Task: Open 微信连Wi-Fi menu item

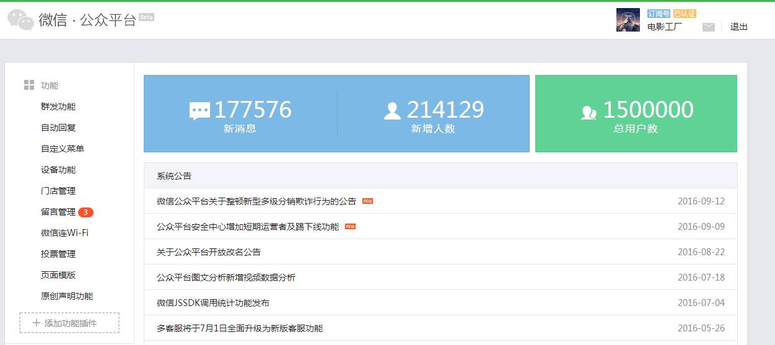Action: click(x=64, y=233)
